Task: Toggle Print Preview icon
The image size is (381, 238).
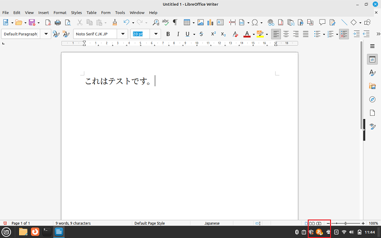Action: [x=68, y=22]
